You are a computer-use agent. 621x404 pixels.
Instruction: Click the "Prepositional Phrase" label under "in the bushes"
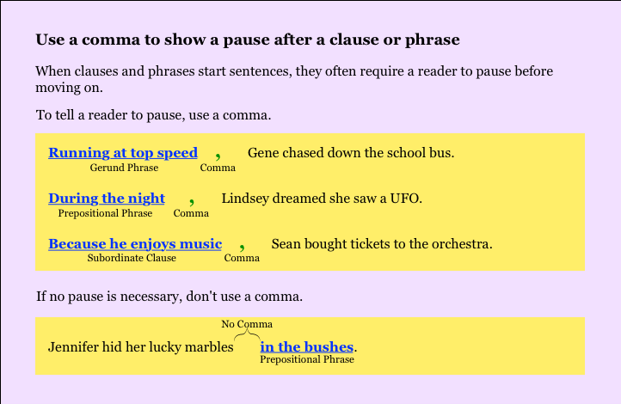307,359
